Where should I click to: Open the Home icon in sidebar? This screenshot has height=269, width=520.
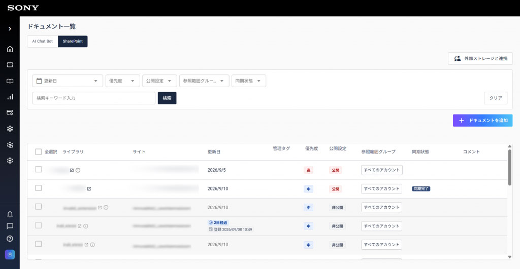[10, 49]
